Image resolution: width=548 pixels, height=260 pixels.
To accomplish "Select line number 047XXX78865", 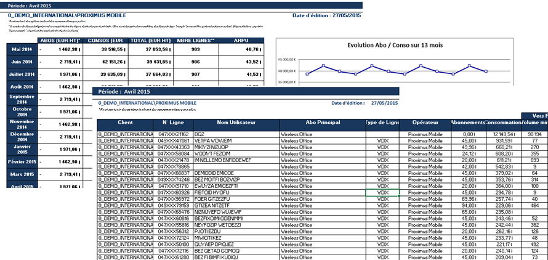I will pos(174,166).
